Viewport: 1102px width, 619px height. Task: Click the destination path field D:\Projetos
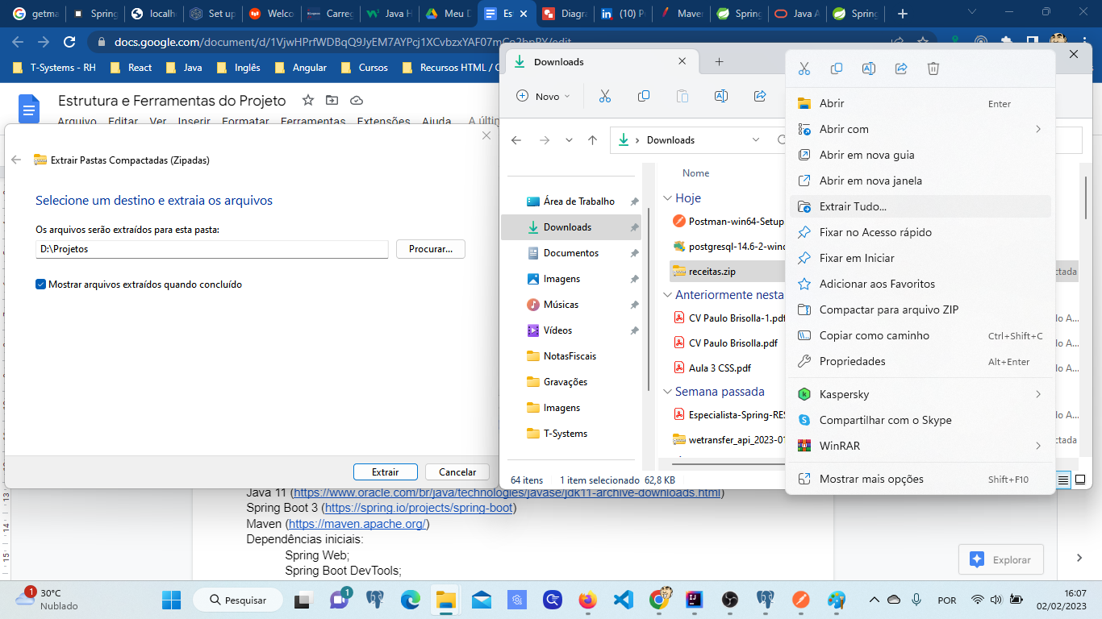211,249
